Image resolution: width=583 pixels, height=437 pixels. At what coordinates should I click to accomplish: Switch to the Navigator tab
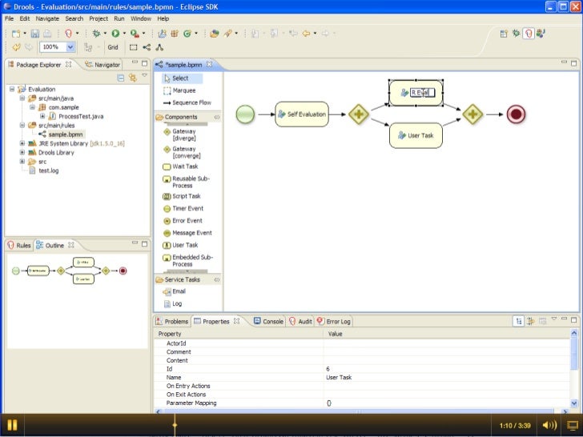pos(103,65)
